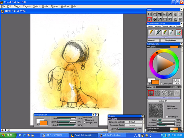Select the Lasso tool
This screenshot has width=184, height=138.
click(x=165, y=14)
